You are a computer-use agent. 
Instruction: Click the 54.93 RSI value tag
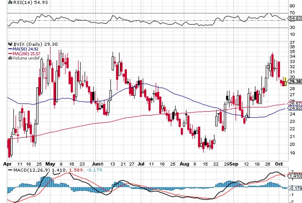[295, 19]
